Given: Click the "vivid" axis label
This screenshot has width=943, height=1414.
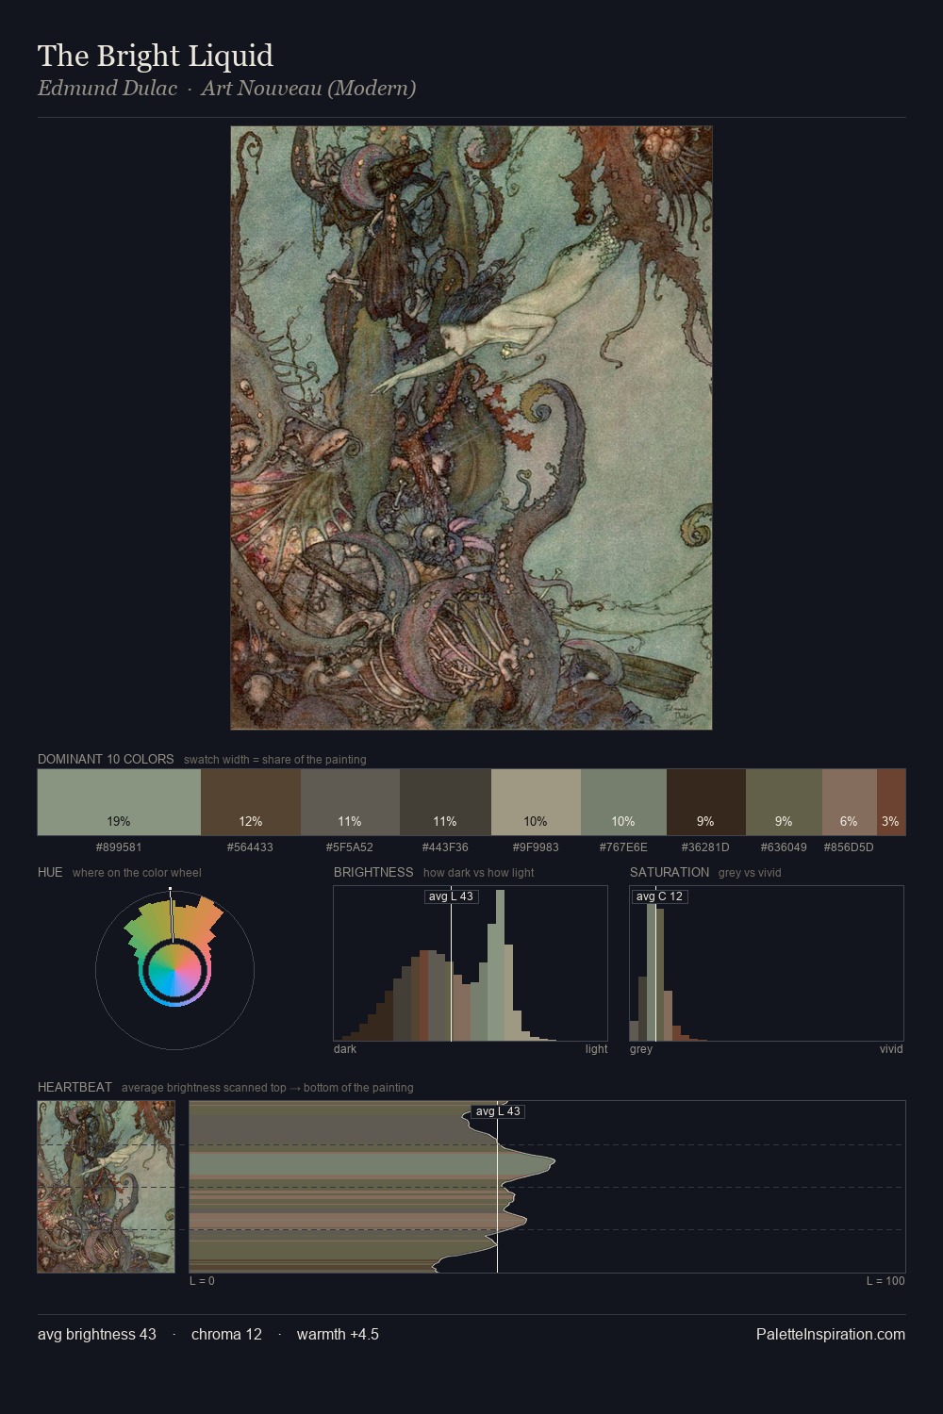Looking at the screenshot, I should pyautogui.click(x=891, y=1049).
